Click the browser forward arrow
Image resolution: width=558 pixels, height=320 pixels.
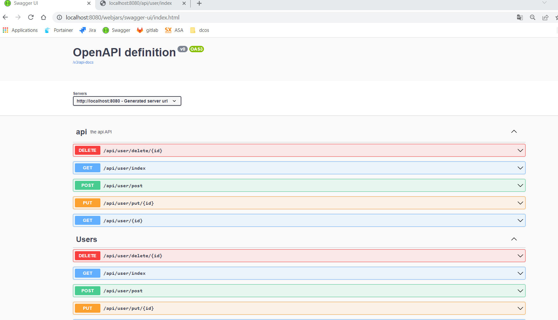point(18,17)
